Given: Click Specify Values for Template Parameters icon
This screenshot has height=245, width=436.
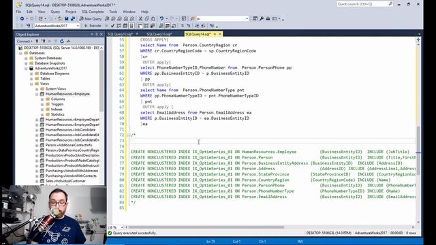Looking at the screenshot, I should (x=212, y=26).
